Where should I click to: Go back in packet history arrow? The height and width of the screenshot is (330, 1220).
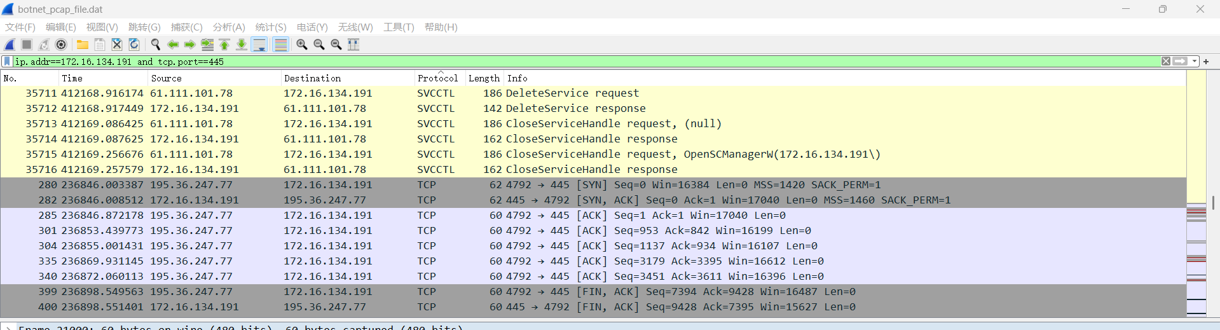(x=172, y=45)
